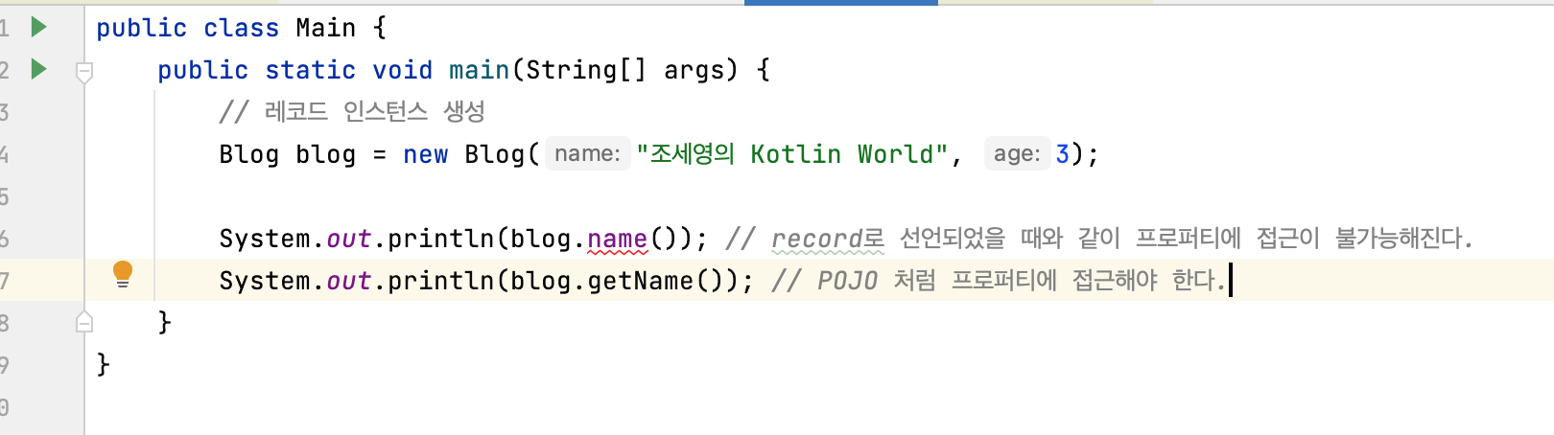
Task: Run the main method via gutter arrow
Action: 38,69
